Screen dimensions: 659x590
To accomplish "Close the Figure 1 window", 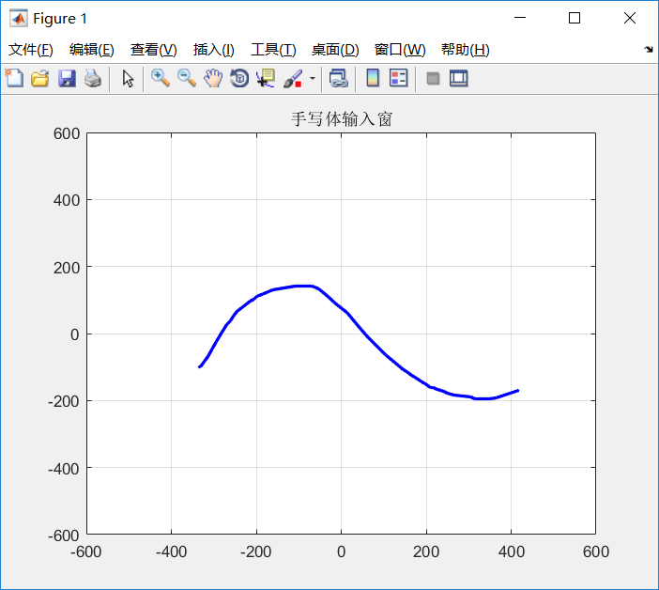I will [630, 18].
